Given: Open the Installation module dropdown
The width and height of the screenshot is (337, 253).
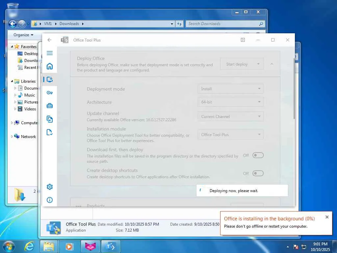Looking at the screenshot, I should coord(231,134).
